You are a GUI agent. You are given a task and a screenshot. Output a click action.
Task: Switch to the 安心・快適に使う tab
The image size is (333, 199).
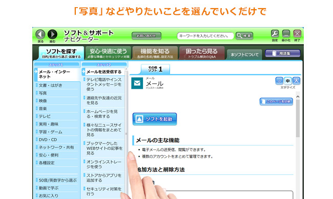(x=108, y=53)
